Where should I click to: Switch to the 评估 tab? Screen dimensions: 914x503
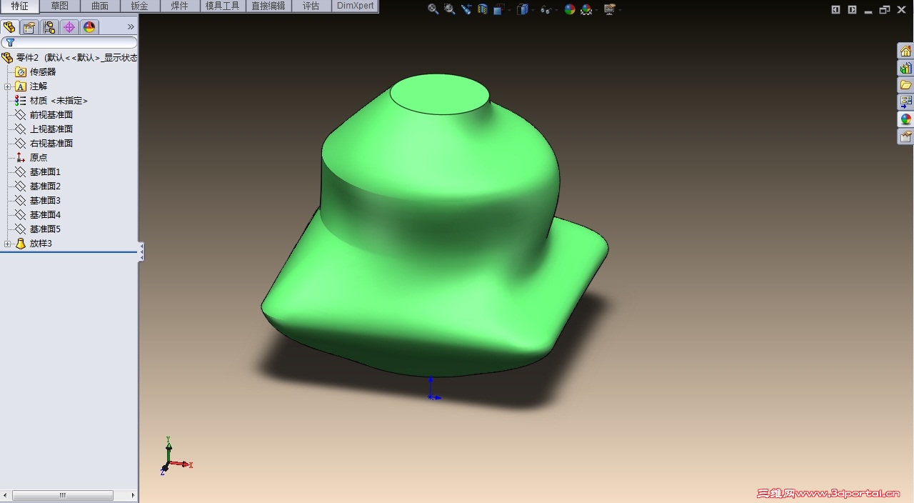[x=311, y=6]
